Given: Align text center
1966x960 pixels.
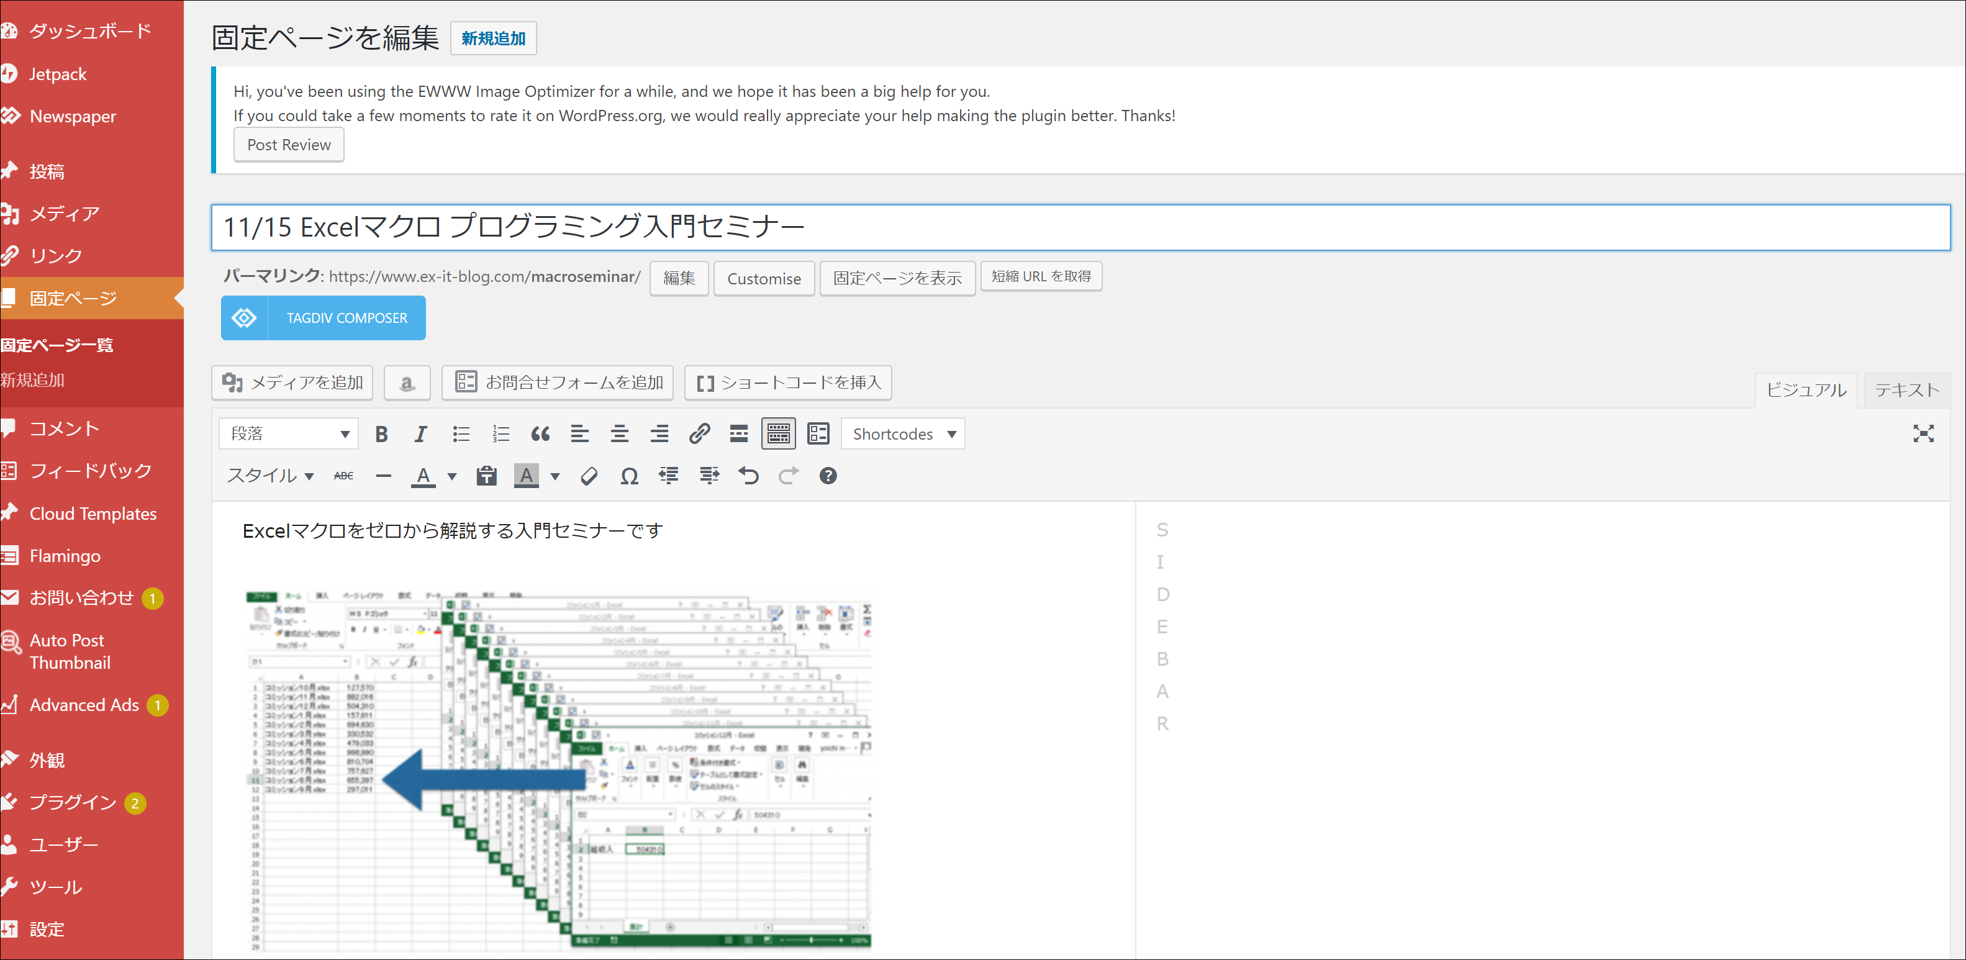Looking at the screenshot, I should (620, 434).
